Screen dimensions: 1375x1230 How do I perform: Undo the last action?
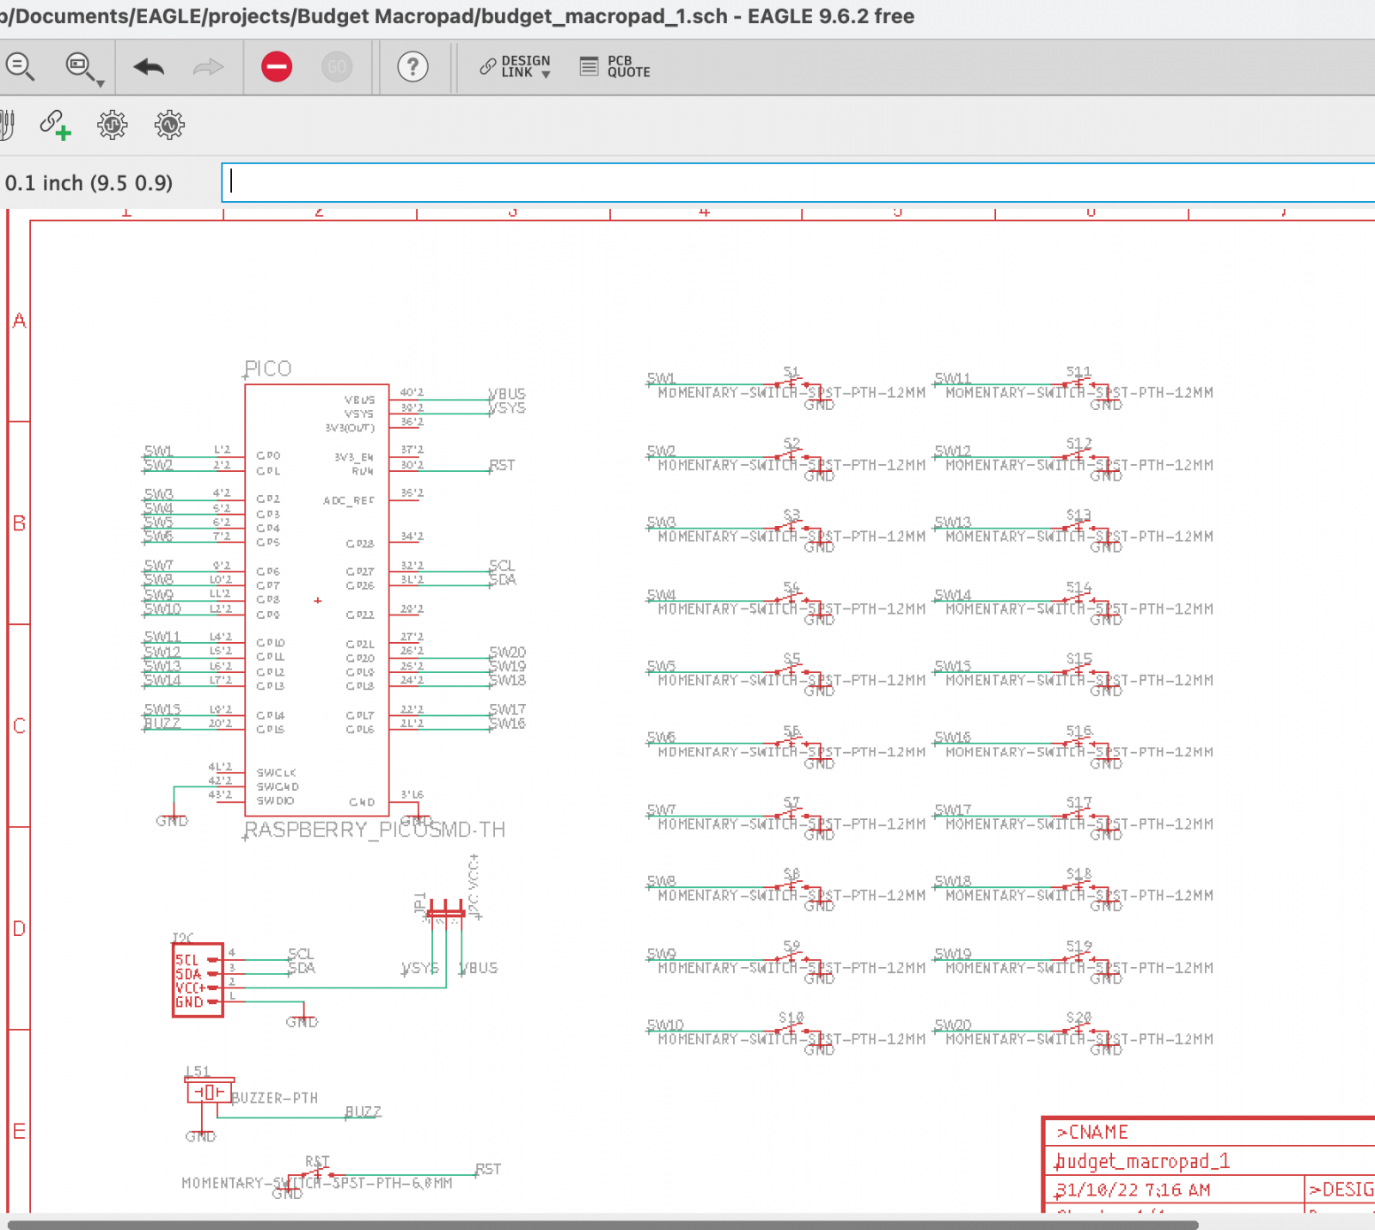point(149,66)
